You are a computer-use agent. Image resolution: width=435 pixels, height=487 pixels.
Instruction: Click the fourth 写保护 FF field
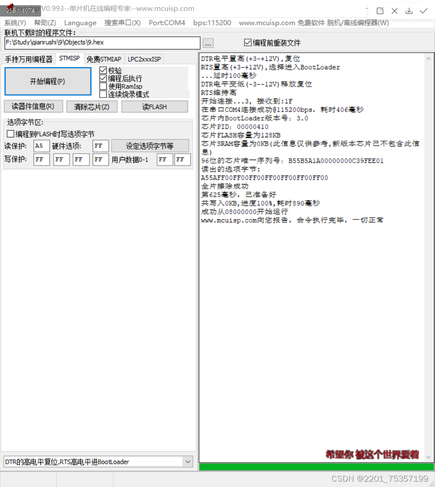(x=101, y=159)
